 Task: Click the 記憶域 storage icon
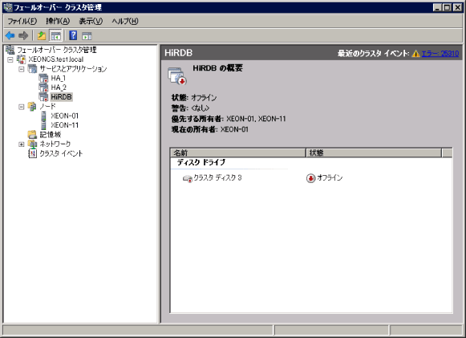point(32,135)
